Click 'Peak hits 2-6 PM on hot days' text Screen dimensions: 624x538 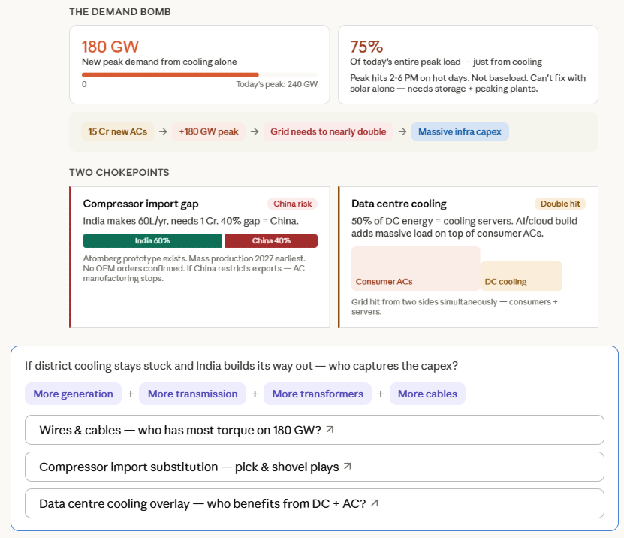[x=468, y=83]
